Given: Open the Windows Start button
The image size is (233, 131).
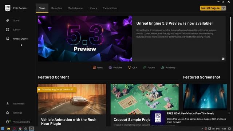Looking at the screenshot, I should [x=3, y=128].
